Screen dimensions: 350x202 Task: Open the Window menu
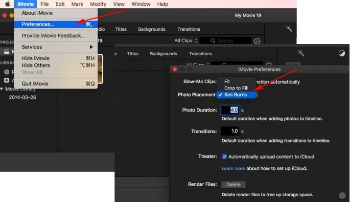click(x=141, y=4)
